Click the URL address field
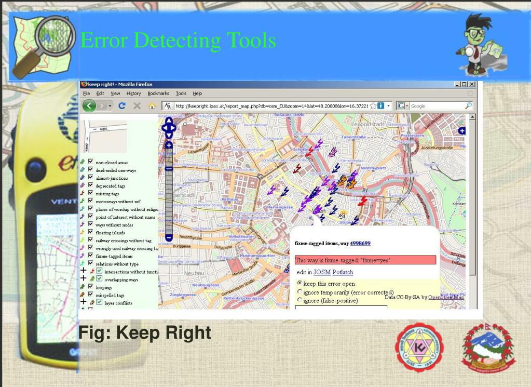The width and height of the screenshot is (531, 387). click(271, 106)
